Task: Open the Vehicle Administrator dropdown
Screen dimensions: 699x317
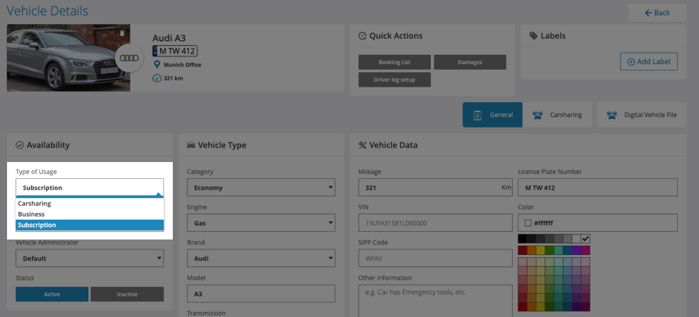Action: (90, 259)
